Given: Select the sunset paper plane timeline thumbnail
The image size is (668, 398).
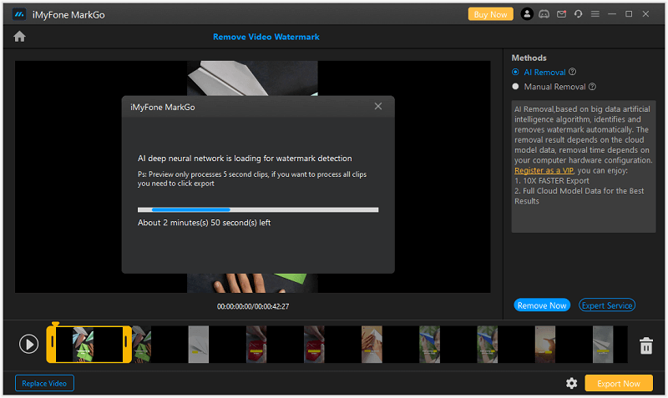Looking at the screenshot, I should pyautogui.click(x=545, y=345).
